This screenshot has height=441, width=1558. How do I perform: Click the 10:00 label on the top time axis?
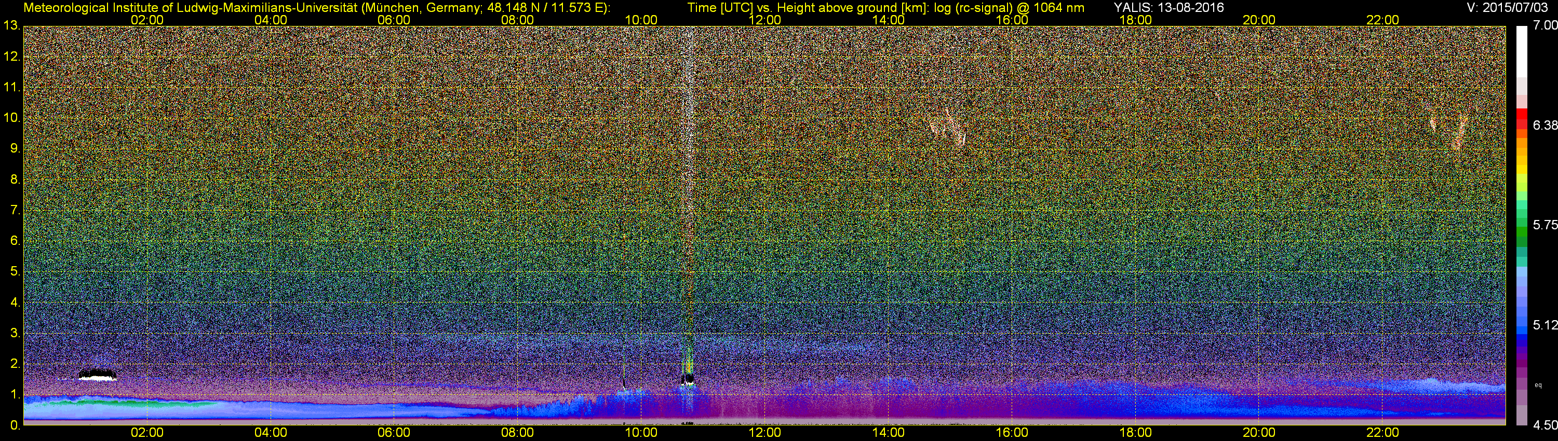[x=641, y=20]
